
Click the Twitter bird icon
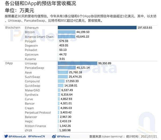point(6,136)
